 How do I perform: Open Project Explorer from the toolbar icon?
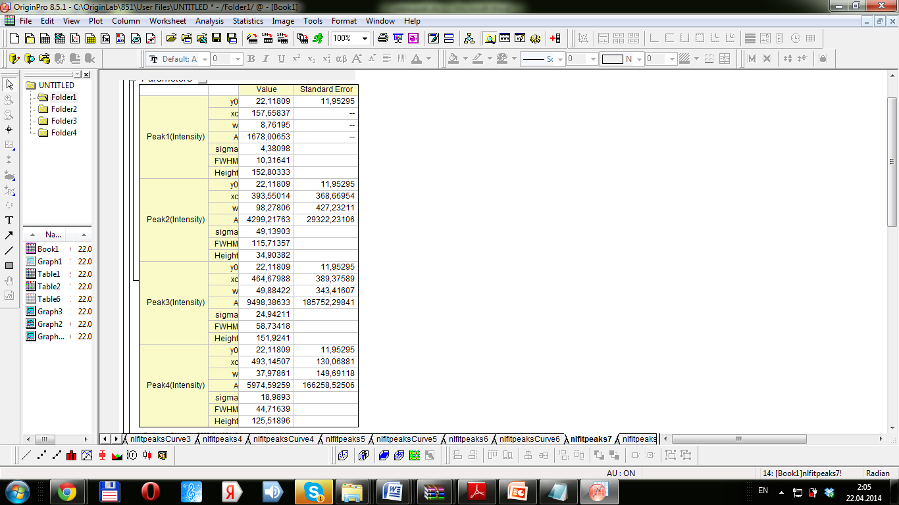point(490,38)
